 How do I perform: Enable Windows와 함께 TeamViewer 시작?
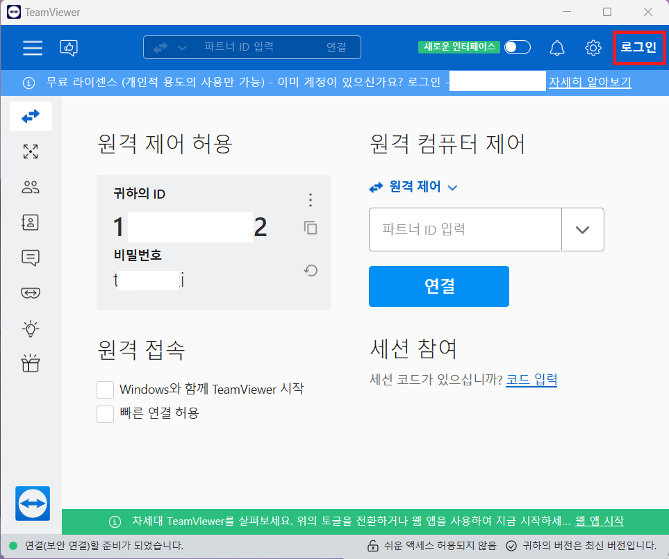[x=105, y=390]
